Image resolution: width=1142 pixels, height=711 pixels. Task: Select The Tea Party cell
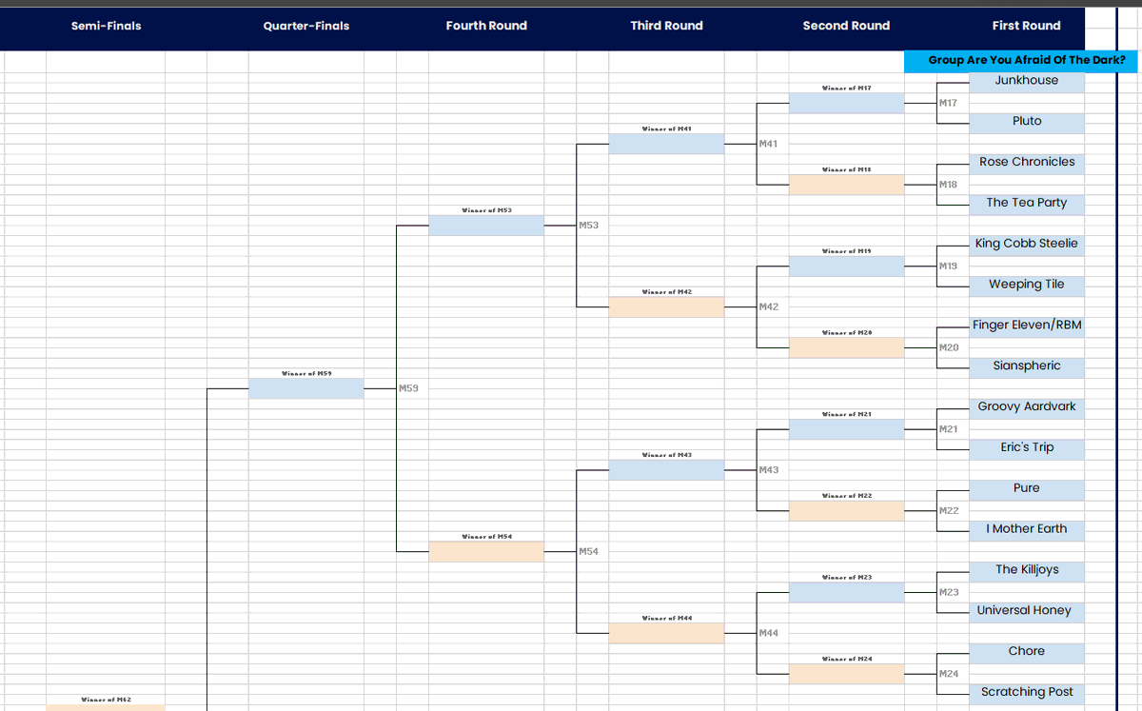click(1026, 204)
